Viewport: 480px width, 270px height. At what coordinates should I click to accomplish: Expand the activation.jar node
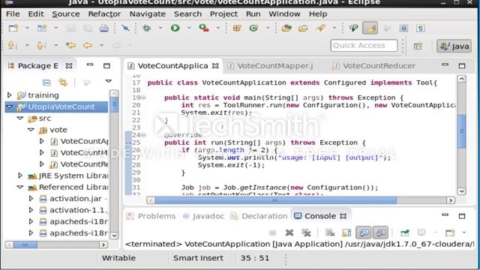(x=31, y=199)
